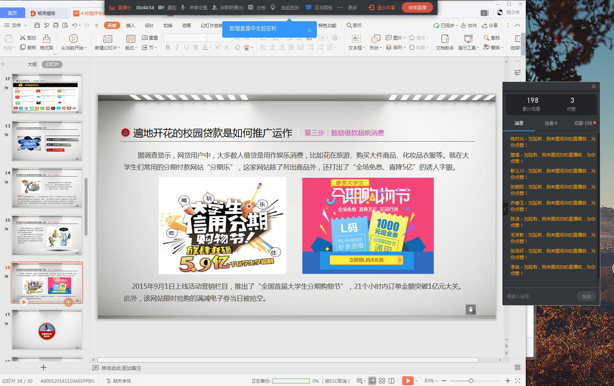Click the Clear Formatting eraser icon

(237, 47)
